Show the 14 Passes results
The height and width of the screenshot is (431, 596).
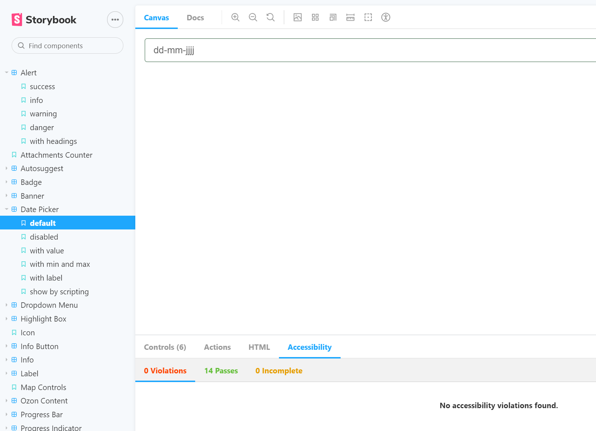point(221,370)
